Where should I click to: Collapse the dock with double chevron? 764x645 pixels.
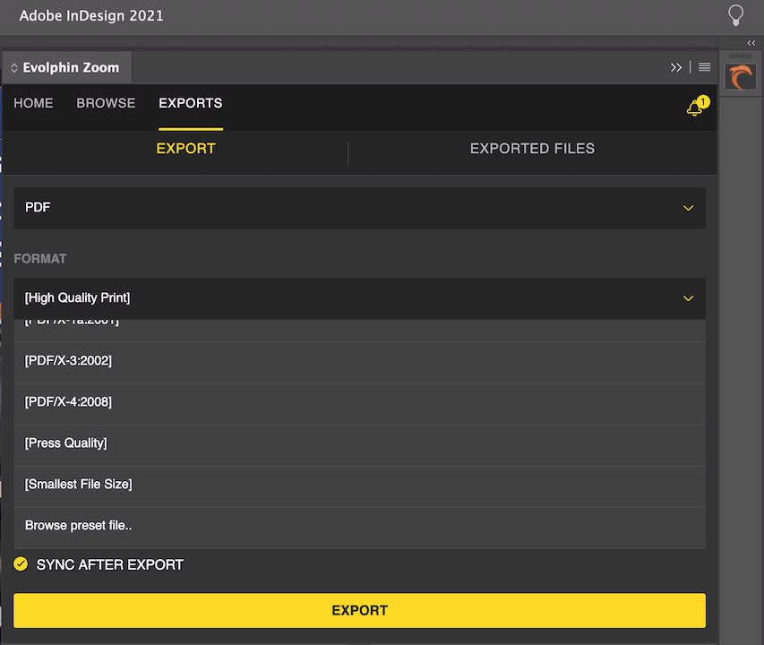coord(751,43)
